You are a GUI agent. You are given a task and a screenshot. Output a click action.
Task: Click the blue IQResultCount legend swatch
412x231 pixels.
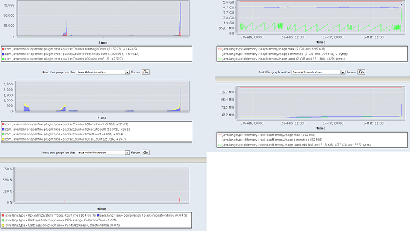pyautogui.click(x=3, y=130)
